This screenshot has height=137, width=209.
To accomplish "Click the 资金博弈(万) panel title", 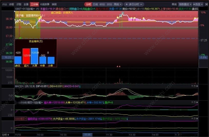I will tap(36, 41).
